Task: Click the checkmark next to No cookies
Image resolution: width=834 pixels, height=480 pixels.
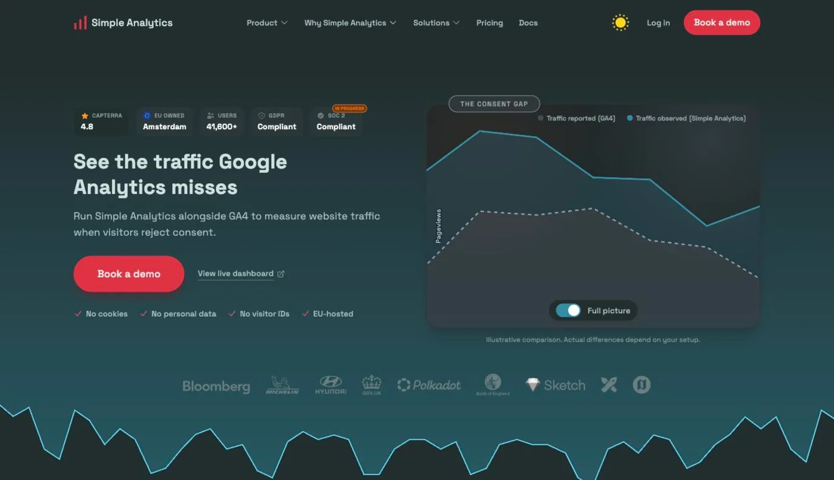Action: coord(78,314)
